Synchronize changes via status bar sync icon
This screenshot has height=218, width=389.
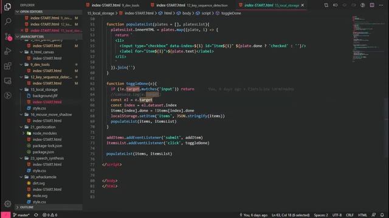click(x=36, y=215)
